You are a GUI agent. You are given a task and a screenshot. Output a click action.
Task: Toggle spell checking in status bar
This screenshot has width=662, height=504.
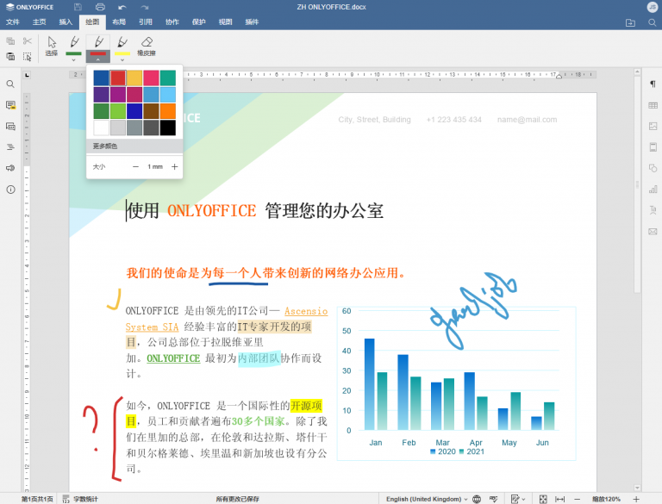click(494, 499)
